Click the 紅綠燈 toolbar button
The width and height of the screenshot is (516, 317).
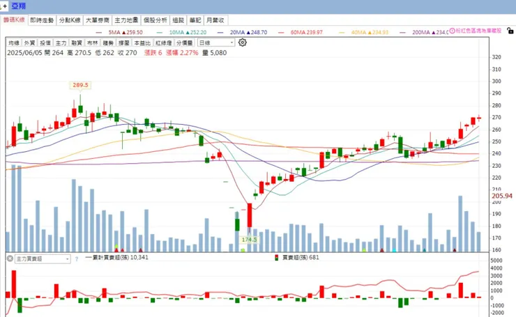click(x=164, y=42)
